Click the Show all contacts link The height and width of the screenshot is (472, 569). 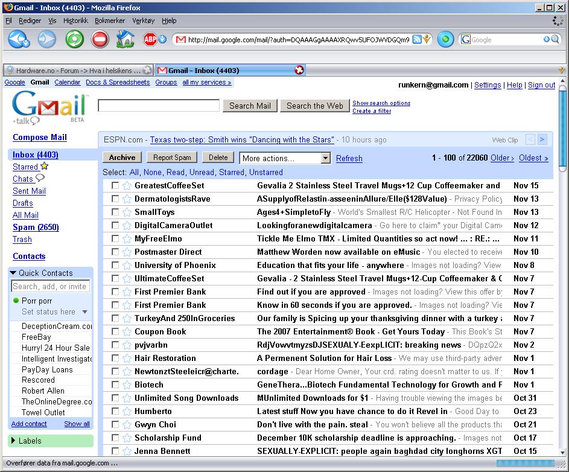point(77,424)
